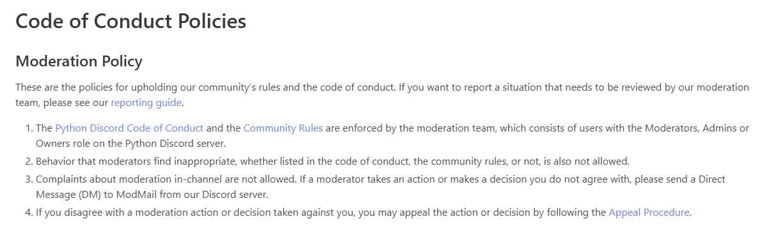Click the list number 1 marker

tap(29, 128)
